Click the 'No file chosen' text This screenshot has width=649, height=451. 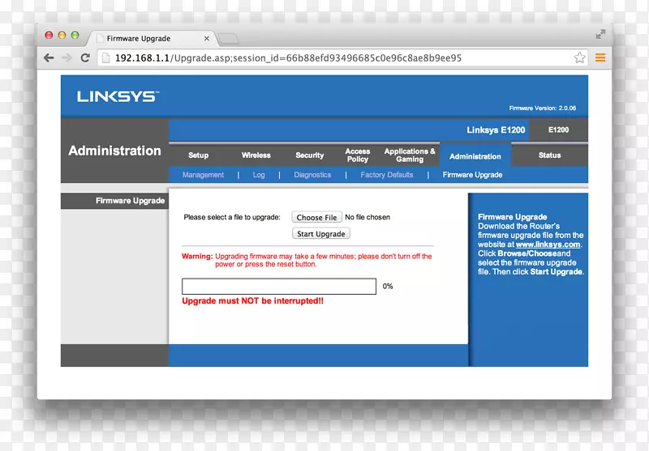[367, 217]
